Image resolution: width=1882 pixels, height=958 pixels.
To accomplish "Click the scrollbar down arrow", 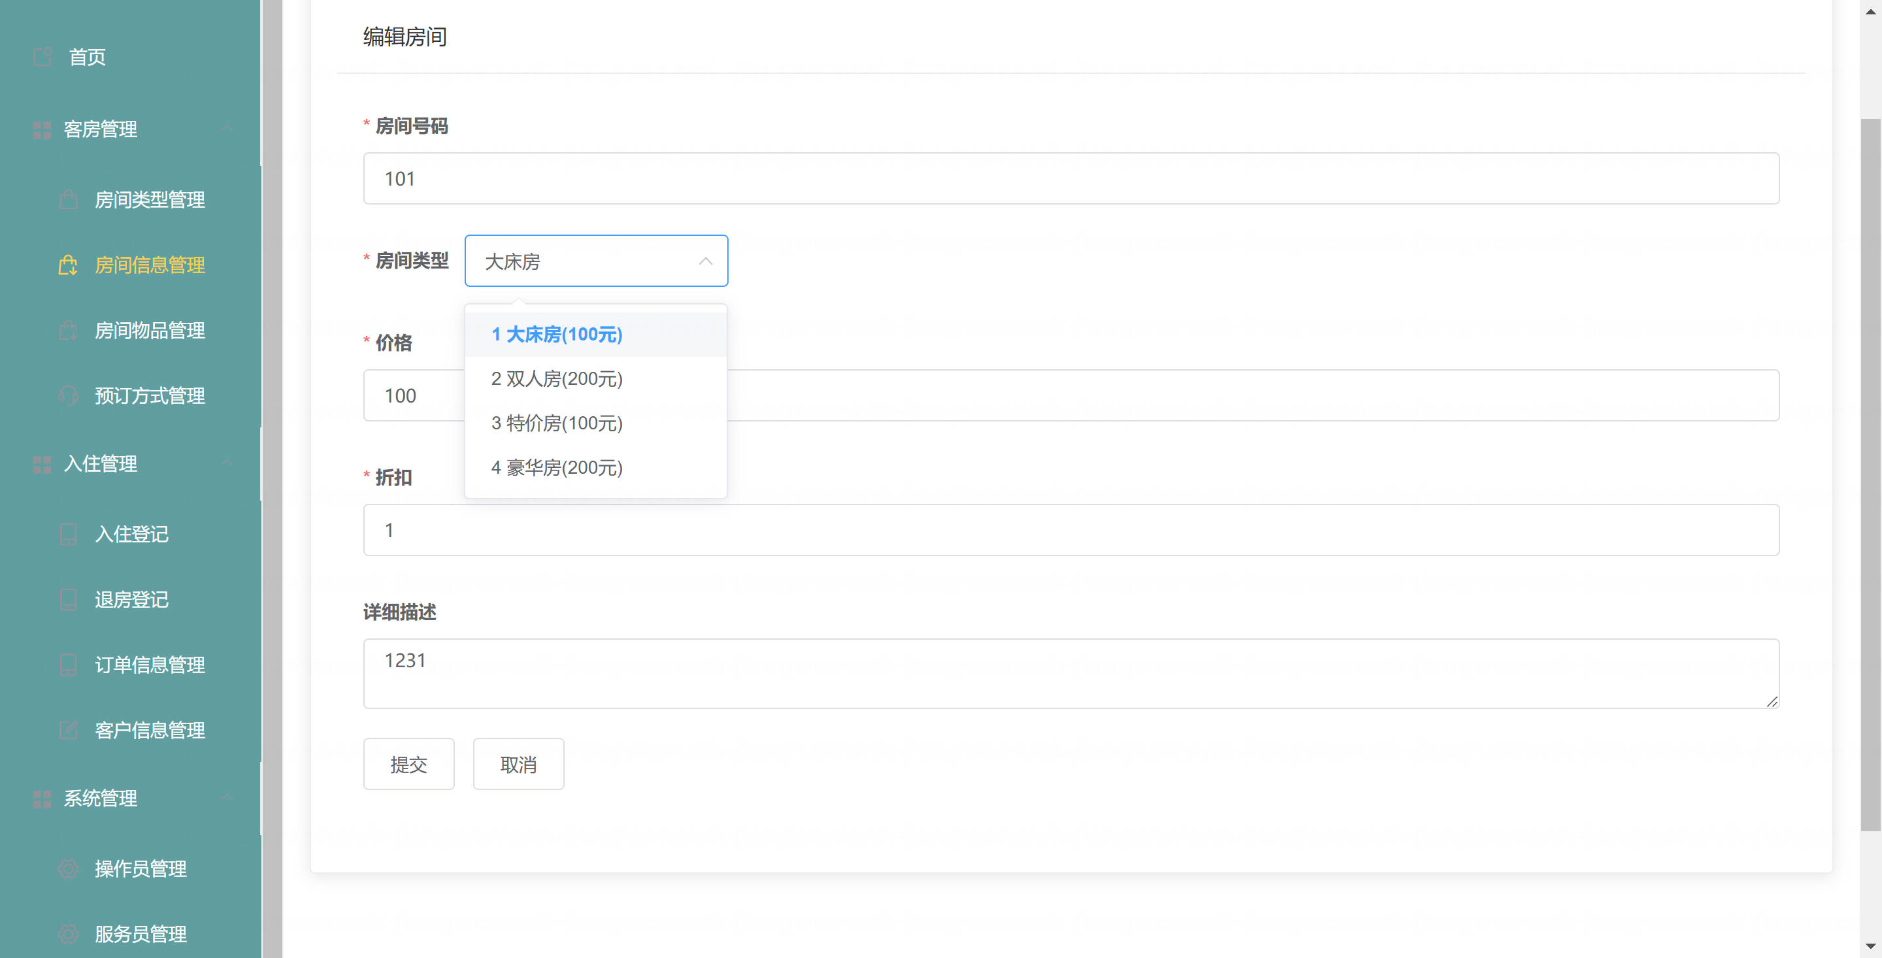I will pos(1870,947).
